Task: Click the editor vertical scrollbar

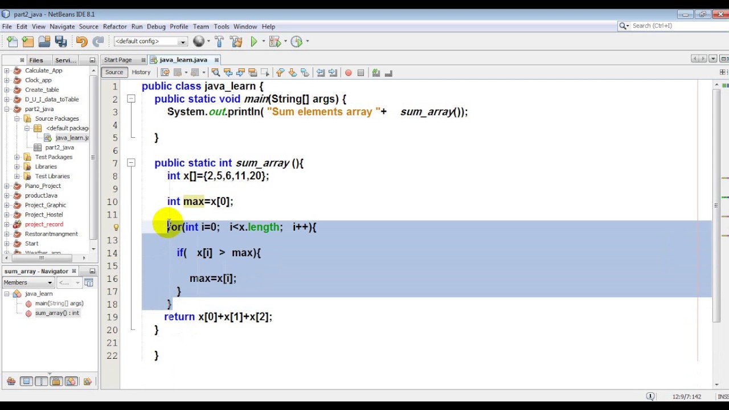Action: 716,207
